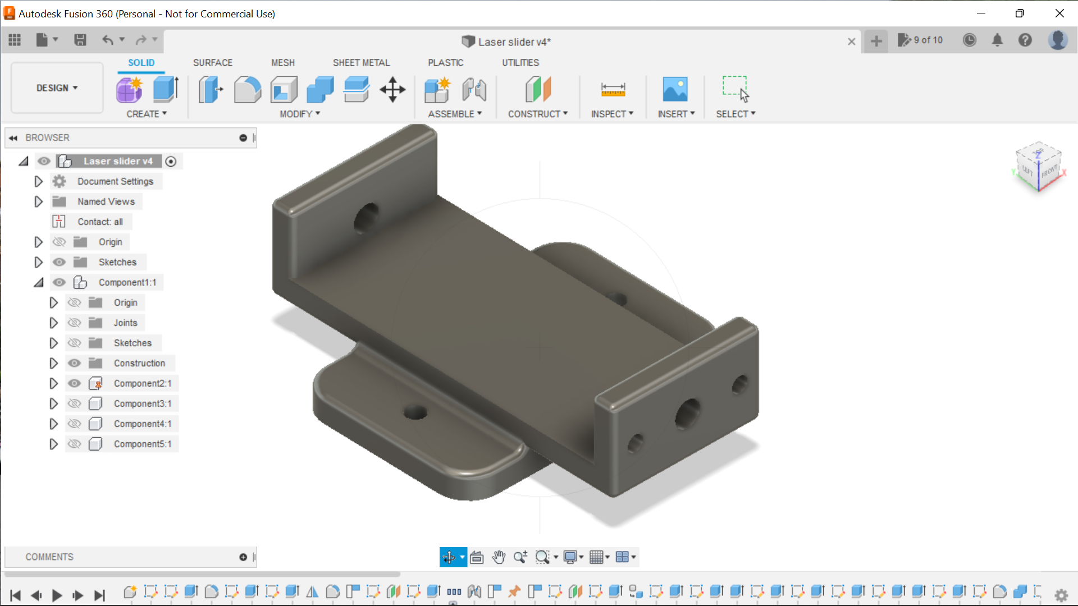Open the CONSTRUCT dropdown menu
The width and height of the screenshot is (1078, 606).
pyautogui.click(x=538, y=114)
